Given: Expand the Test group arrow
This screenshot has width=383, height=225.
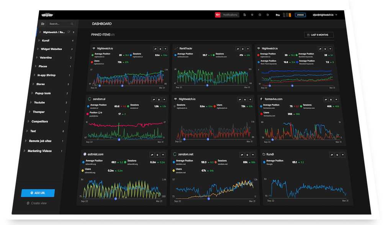Looking at the screenshot, I should (x=27, y=131).
